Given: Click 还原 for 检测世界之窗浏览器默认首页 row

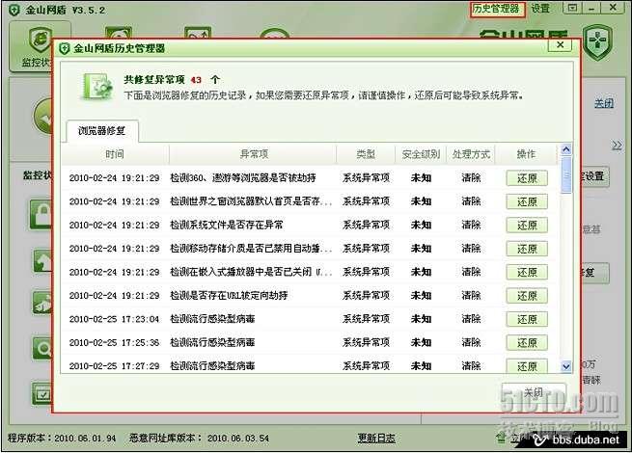Looking at the screenshot, I should coord(527,201).
